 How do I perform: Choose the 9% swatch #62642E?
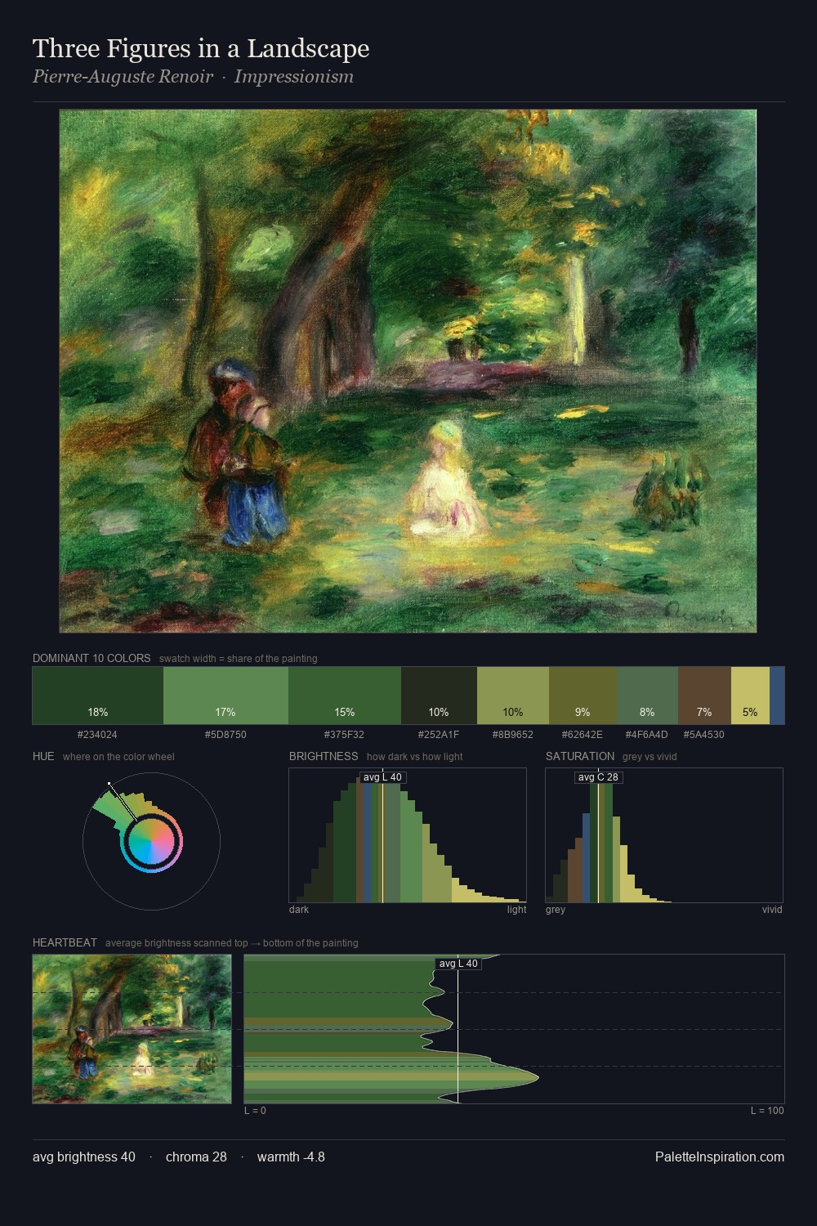(x=583, y=696)
